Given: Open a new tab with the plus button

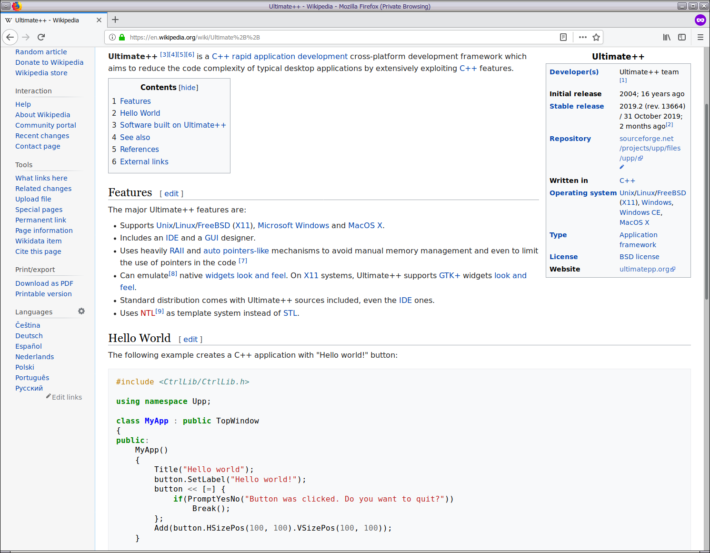Looking at the screenshot, I should point(115,20).
